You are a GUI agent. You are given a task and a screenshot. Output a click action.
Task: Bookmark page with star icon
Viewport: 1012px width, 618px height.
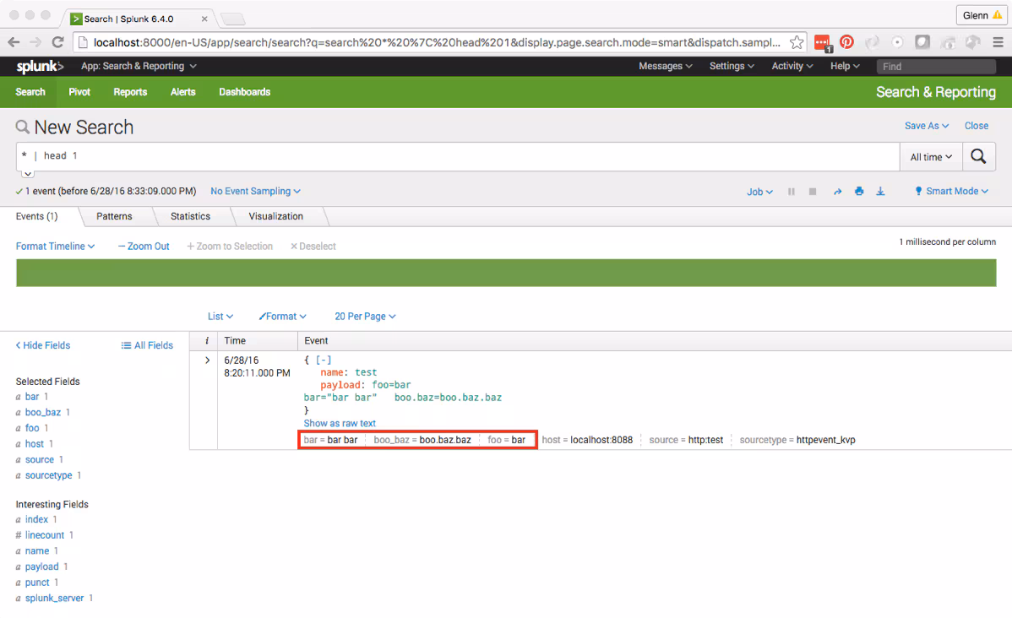click(x=797, y=42)
